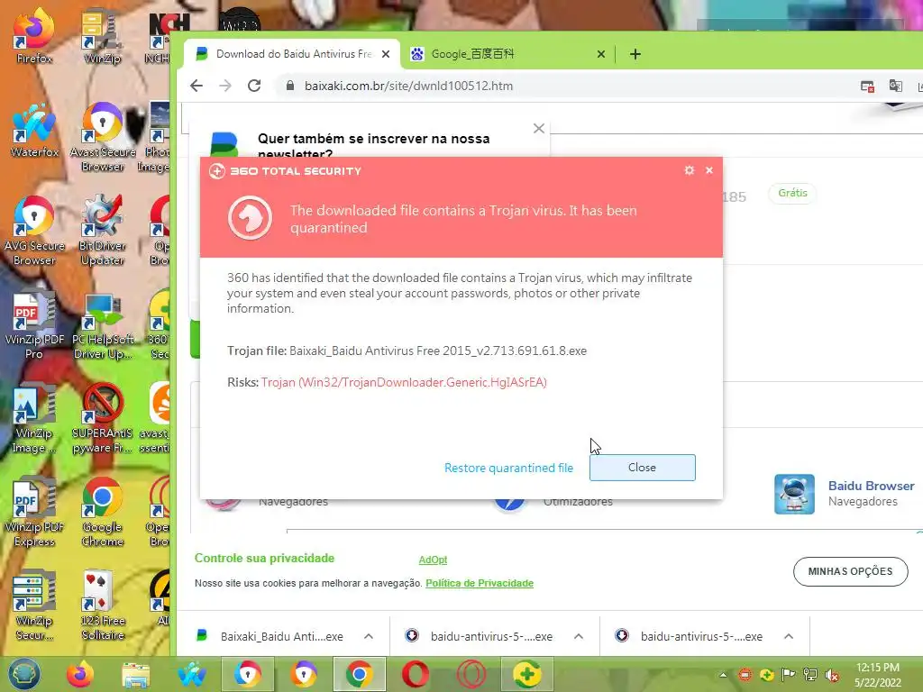Open File Explorer from the taskbar
923x692 pixels.
tap(135, 674)
